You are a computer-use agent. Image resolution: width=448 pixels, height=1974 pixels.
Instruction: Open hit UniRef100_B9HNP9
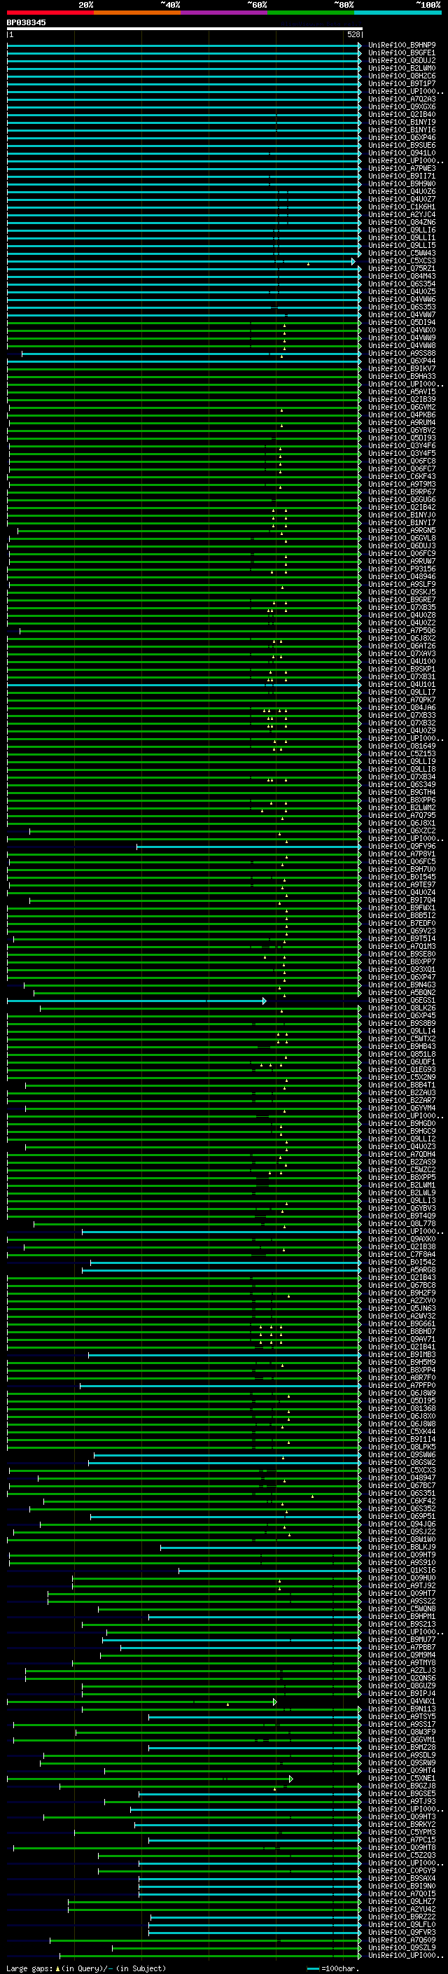point(402,46)
